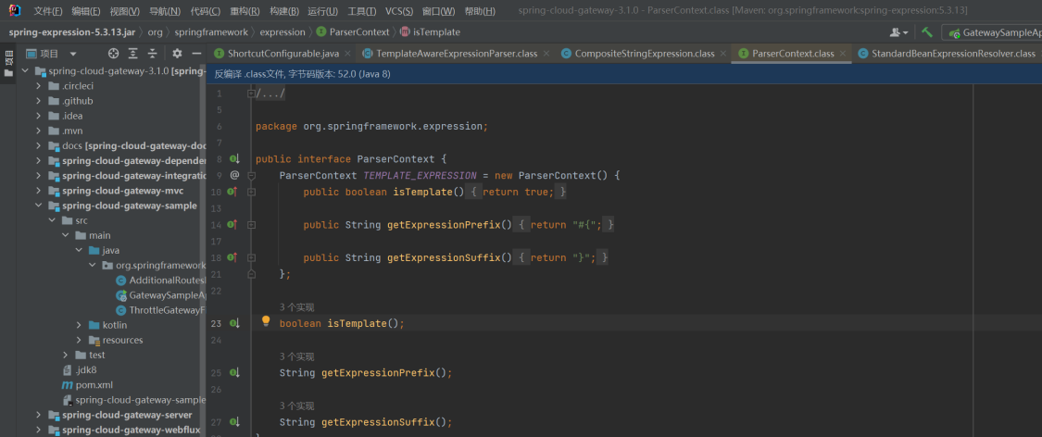Close the ShortcutConfigurable.java tab

tap(348, 54)
